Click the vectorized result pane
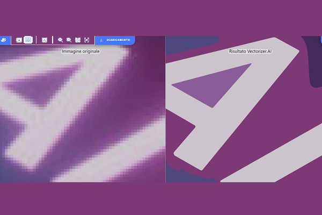 (x=244, y=109)
